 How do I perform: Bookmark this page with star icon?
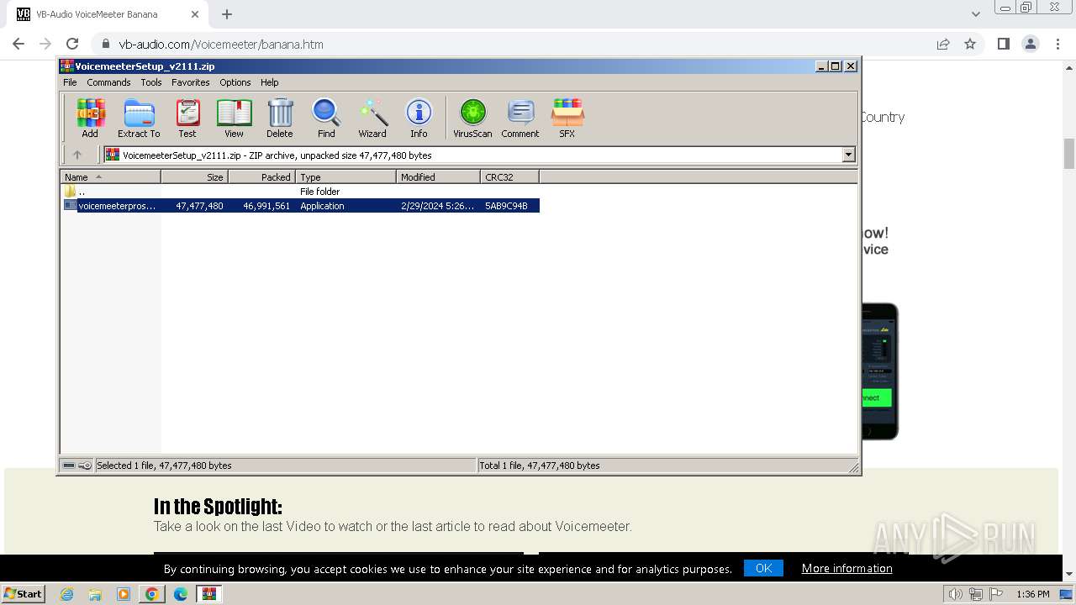[x=970, y=44]
